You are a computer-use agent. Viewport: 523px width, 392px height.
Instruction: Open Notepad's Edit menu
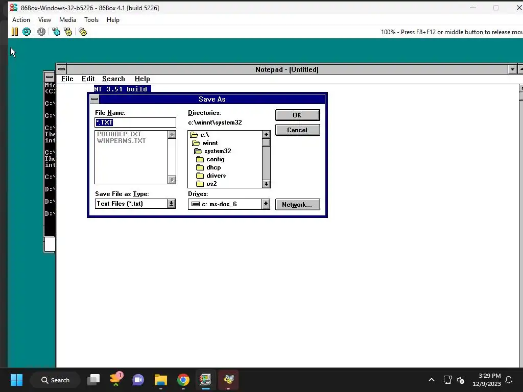coord(88,79)
